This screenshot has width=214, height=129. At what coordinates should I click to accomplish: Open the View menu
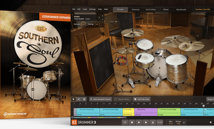tap(100, 9)
